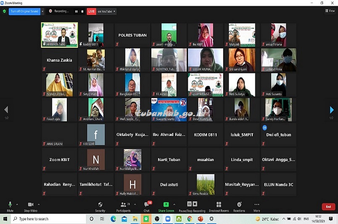The height and width of the screenshot is (224, 338).
Task: Click the green encryption shield icon
Action: (x=4, y=11)
